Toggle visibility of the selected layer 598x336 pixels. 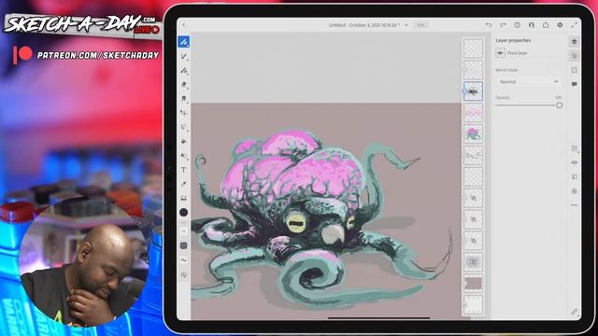pos(575,162)
